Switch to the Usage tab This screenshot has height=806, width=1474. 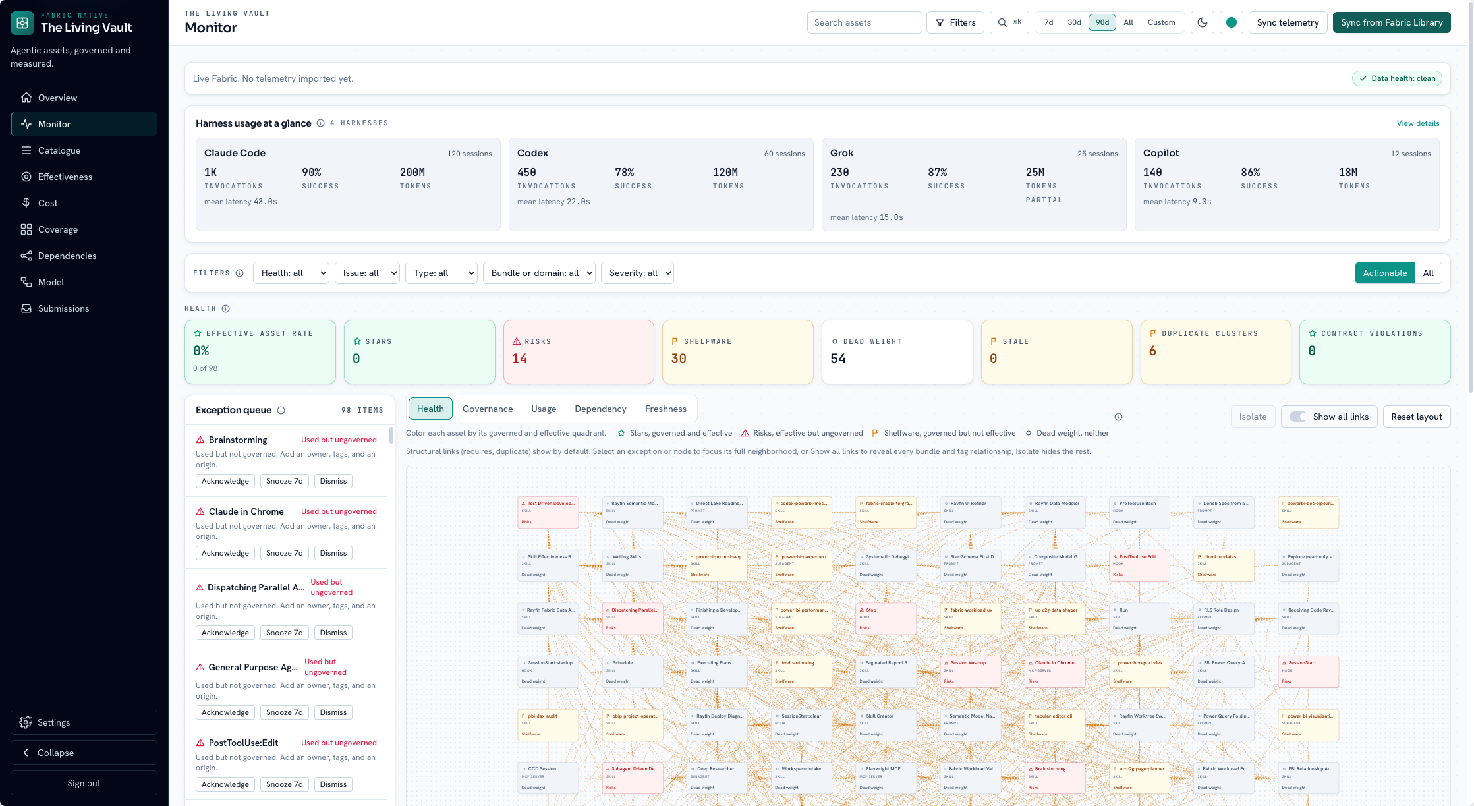pos(544,409)
